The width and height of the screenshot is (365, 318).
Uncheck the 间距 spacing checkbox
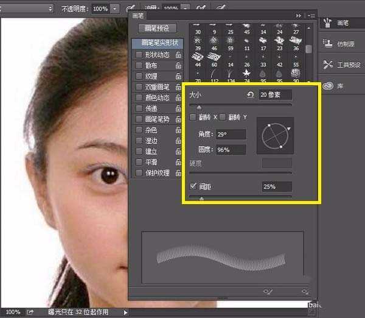193,186
